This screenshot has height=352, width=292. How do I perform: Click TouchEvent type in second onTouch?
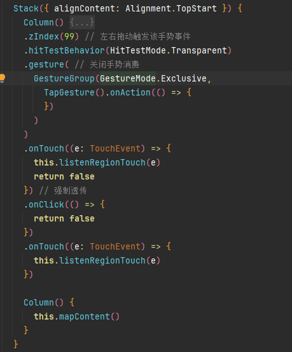coord(115,247)
